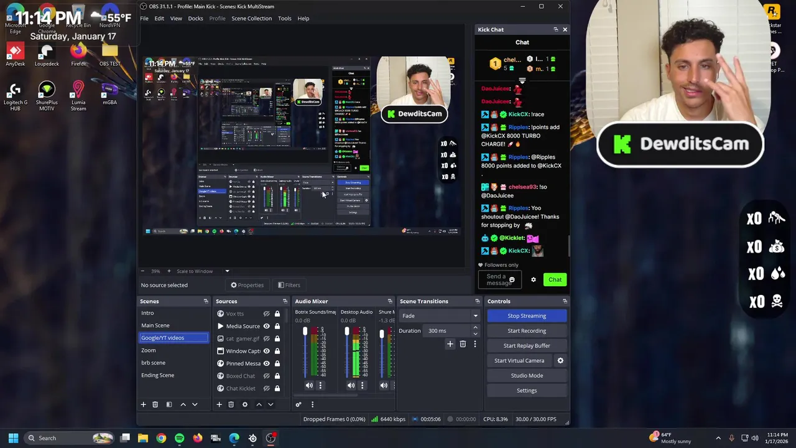Remove selected source using trash icon
Image resolution: width=796 pixels, height=448 pixels.
[x=231, y=404]
